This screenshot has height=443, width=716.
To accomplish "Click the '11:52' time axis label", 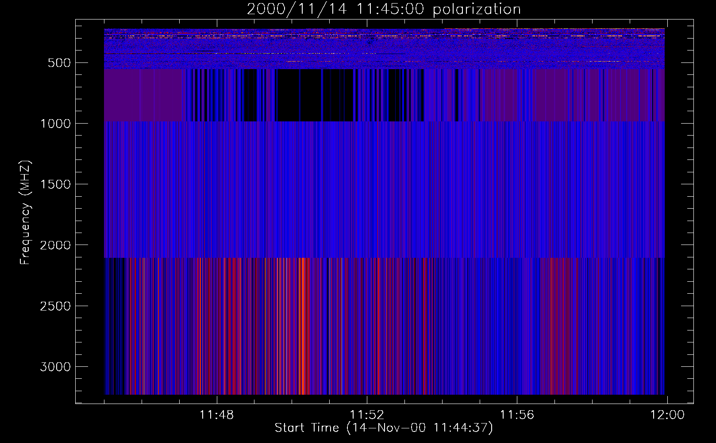I will coord(367,415).
